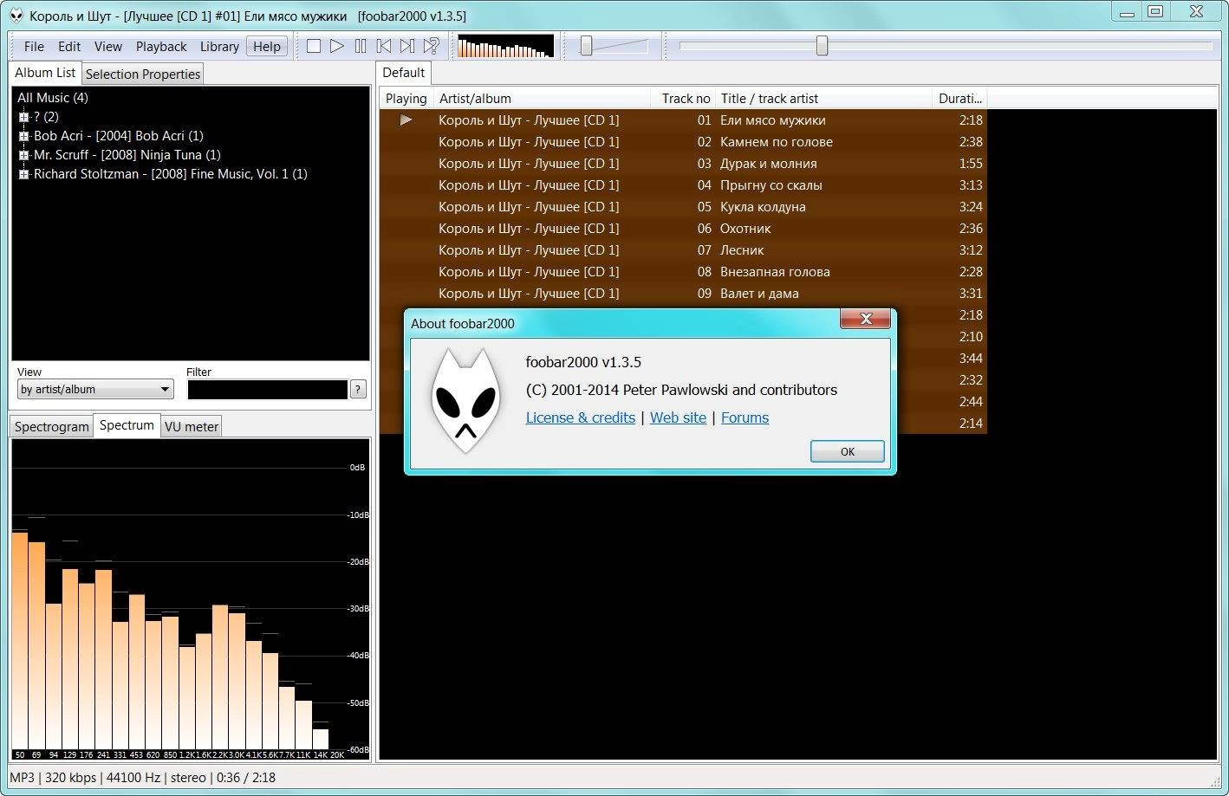
Task: Open the View 'by artist/album' dropdown
Action: (x=95, y=390)
